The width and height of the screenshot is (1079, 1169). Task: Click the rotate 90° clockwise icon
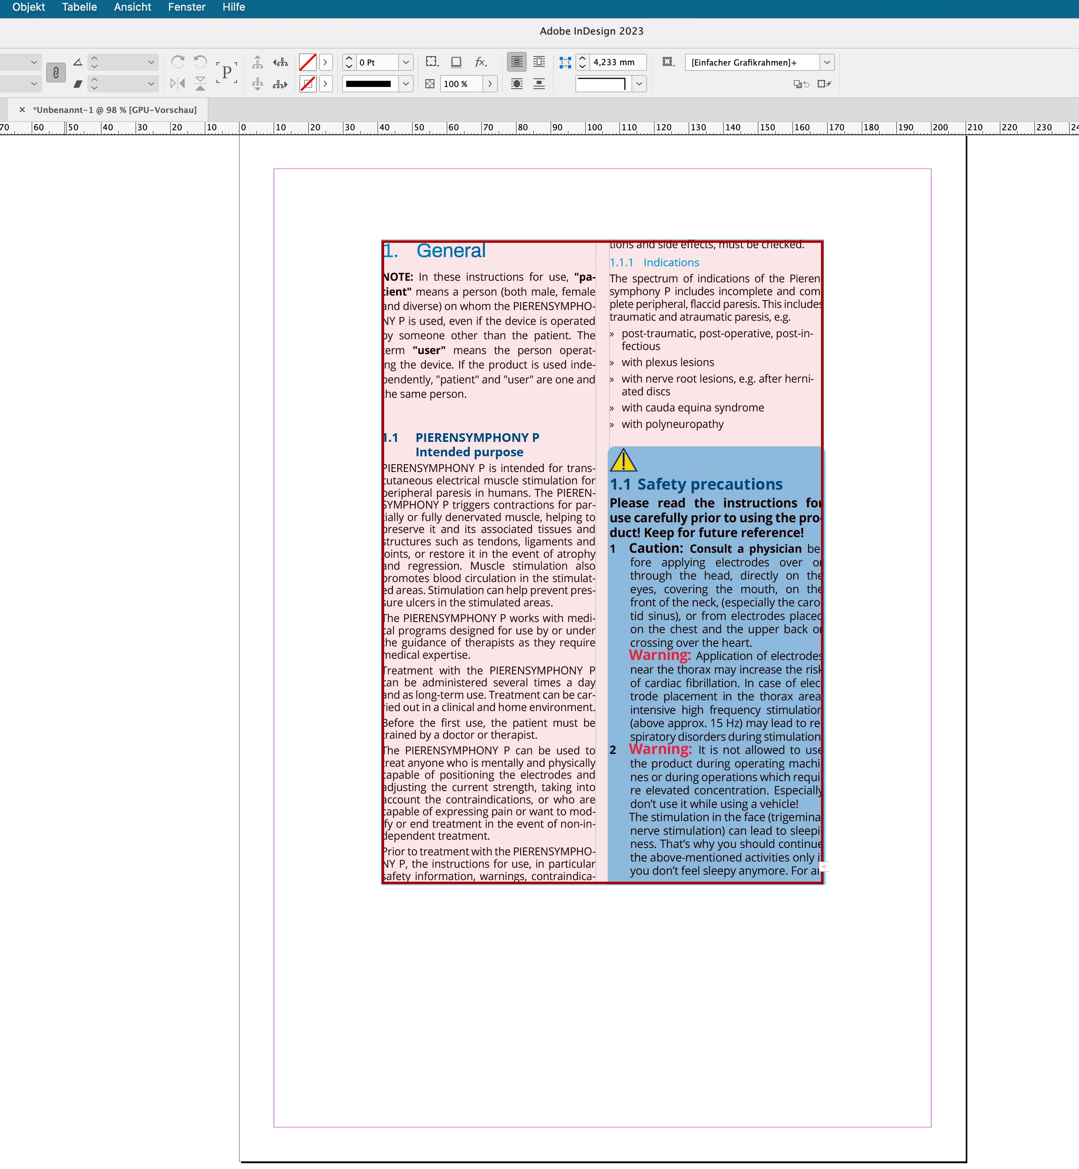178,61
